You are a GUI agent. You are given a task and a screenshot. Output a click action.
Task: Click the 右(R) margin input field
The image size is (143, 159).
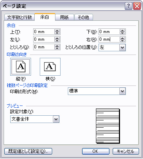point(109,39)
